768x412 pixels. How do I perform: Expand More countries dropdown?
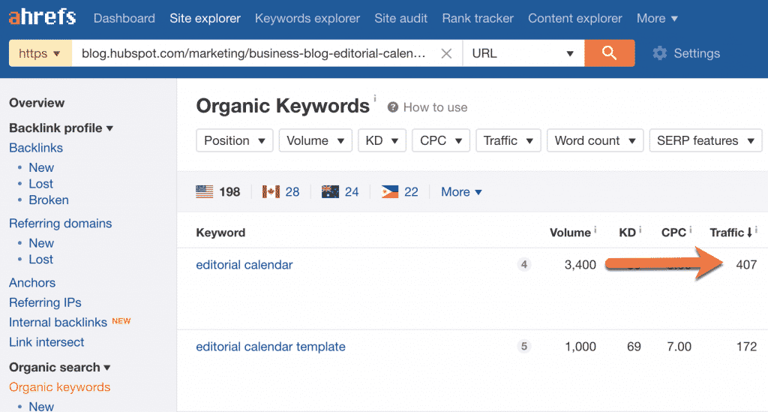(461, 191)
